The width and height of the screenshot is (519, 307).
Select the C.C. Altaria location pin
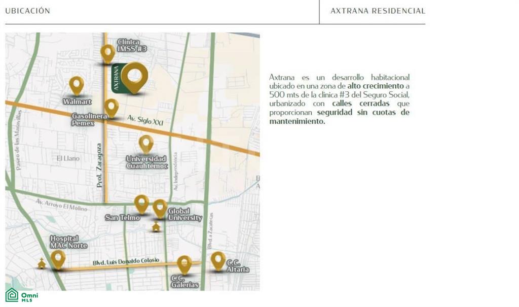218,261
